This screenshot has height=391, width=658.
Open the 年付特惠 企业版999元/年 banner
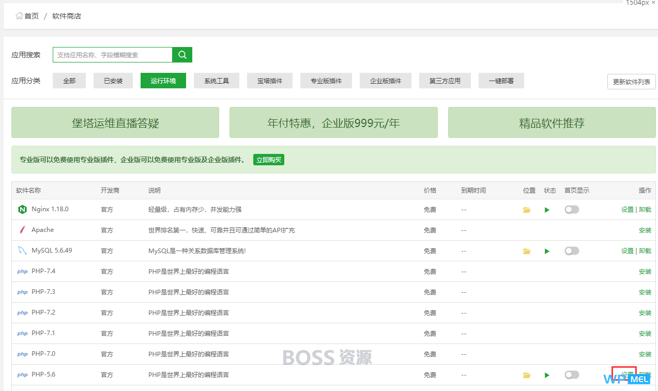(333, 122)
